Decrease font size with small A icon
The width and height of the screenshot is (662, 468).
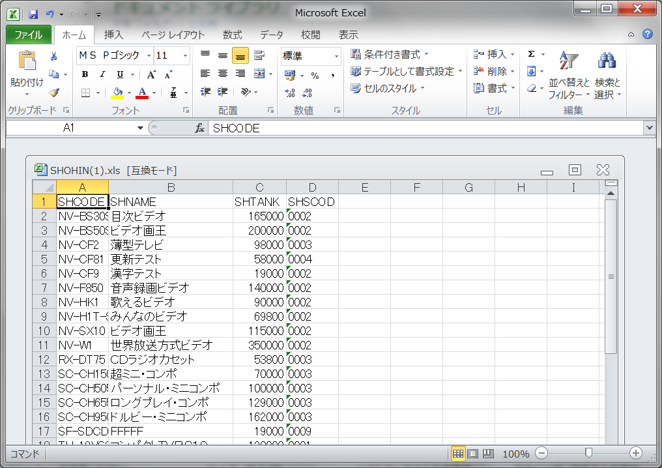(169, 75)
